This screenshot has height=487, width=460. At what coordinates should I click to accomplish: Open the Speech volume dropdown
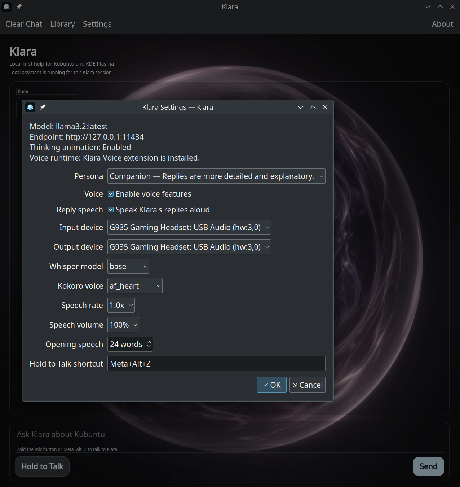(123, 325)
